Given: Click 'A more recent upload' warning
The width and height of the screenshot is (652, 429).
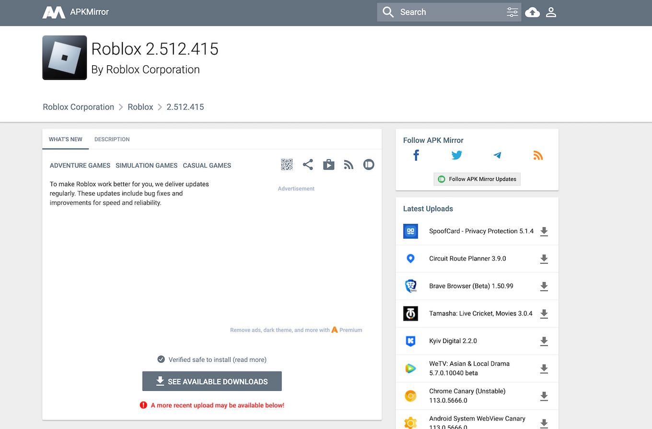Looking at the screenshot, I should tap(212, 406).
